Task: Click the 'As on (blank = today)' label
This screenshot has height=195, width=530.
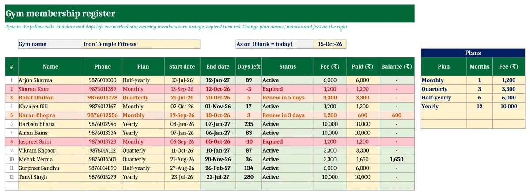Action: point(275,44)
